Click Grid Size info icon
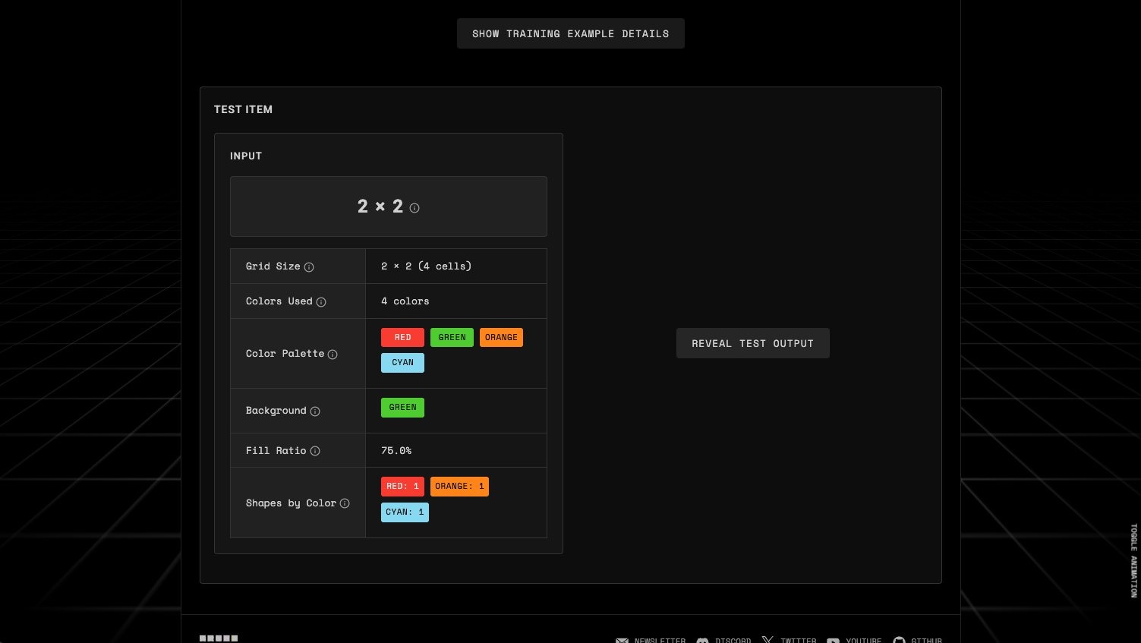This screenshot has width=1141, height=643. point(309,267)
